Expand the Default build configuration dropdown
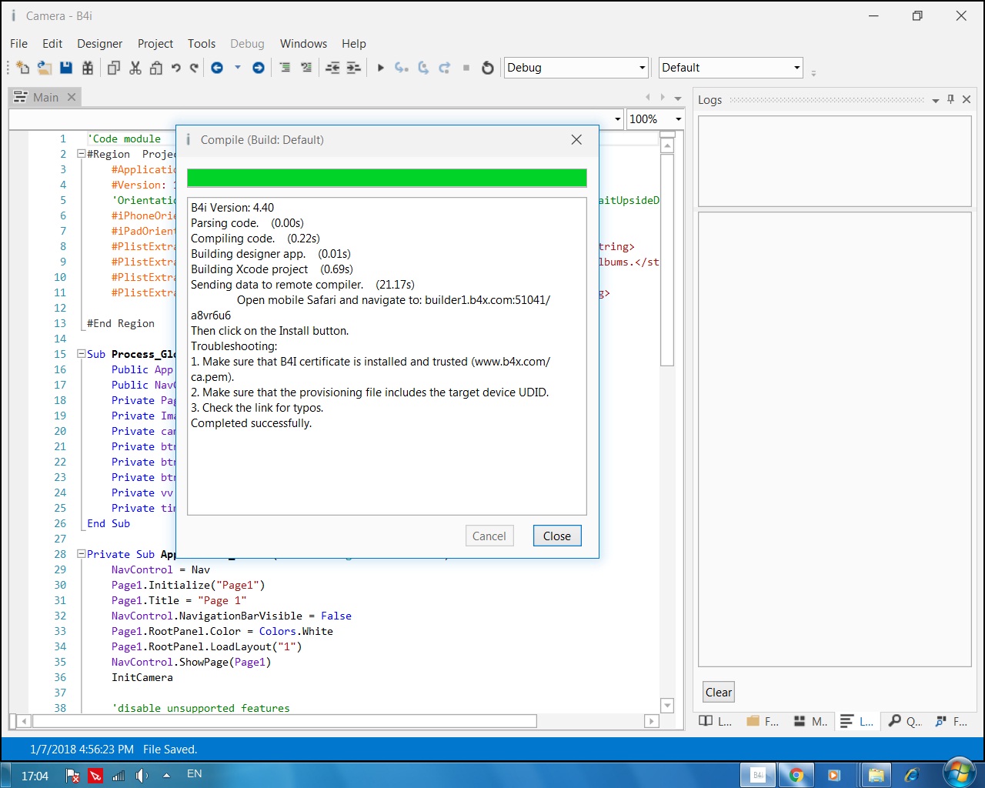This screenshot has height=788, width=985. [796, 68]
